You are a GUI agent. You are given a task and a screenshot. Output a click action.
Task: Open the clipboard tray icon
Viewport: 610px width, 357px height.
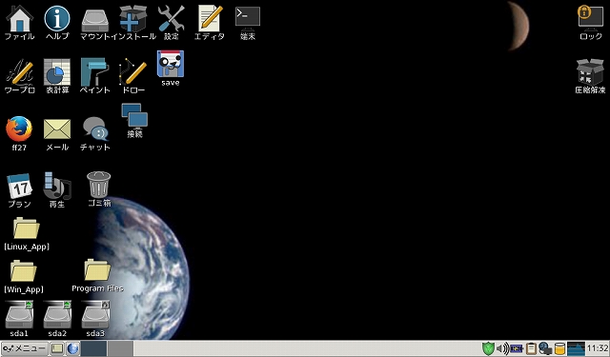[531, 348]
